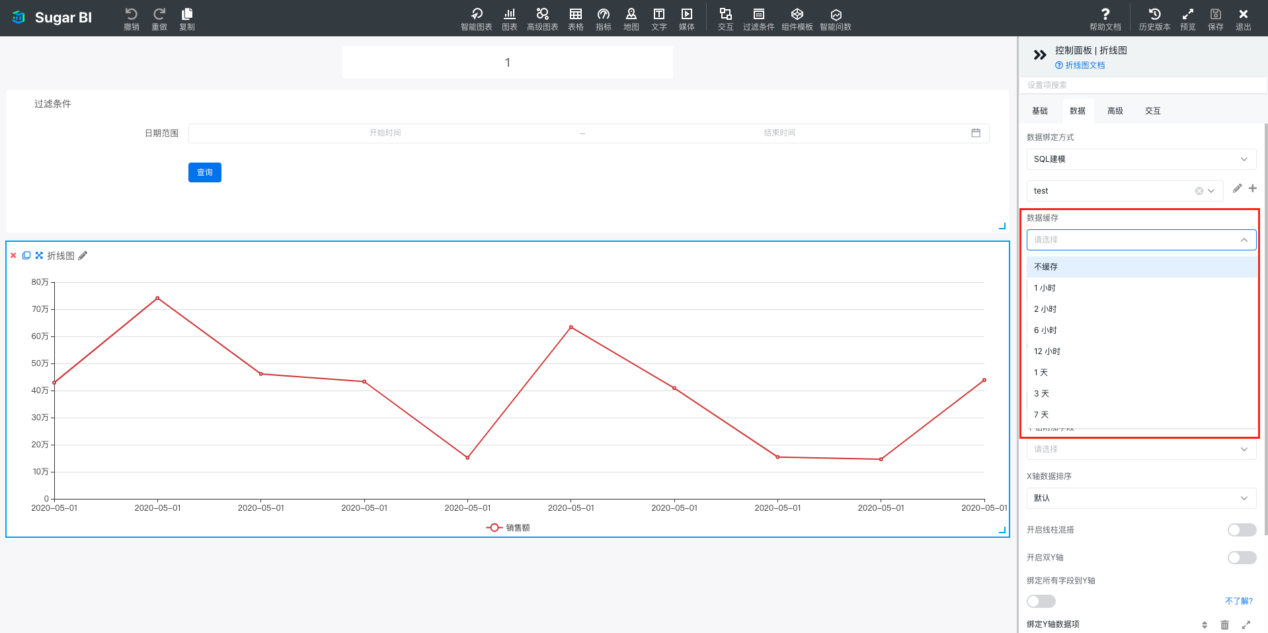This screenshot has width=1268, height=633.
Task: Open the smart chart (智能图表) tool
Action: pyautogui.click(x=476, y=19)
